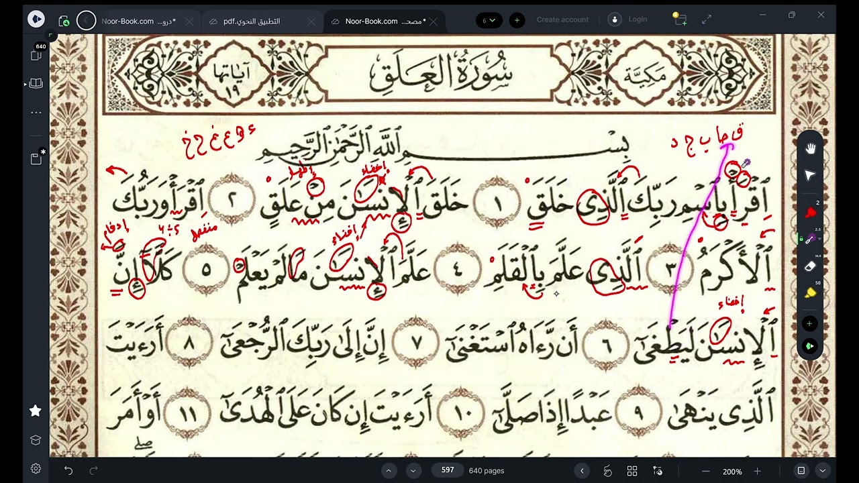This screenshot has width=859, height=483.
Task: Redo the annotation
Action: [94, 471]
